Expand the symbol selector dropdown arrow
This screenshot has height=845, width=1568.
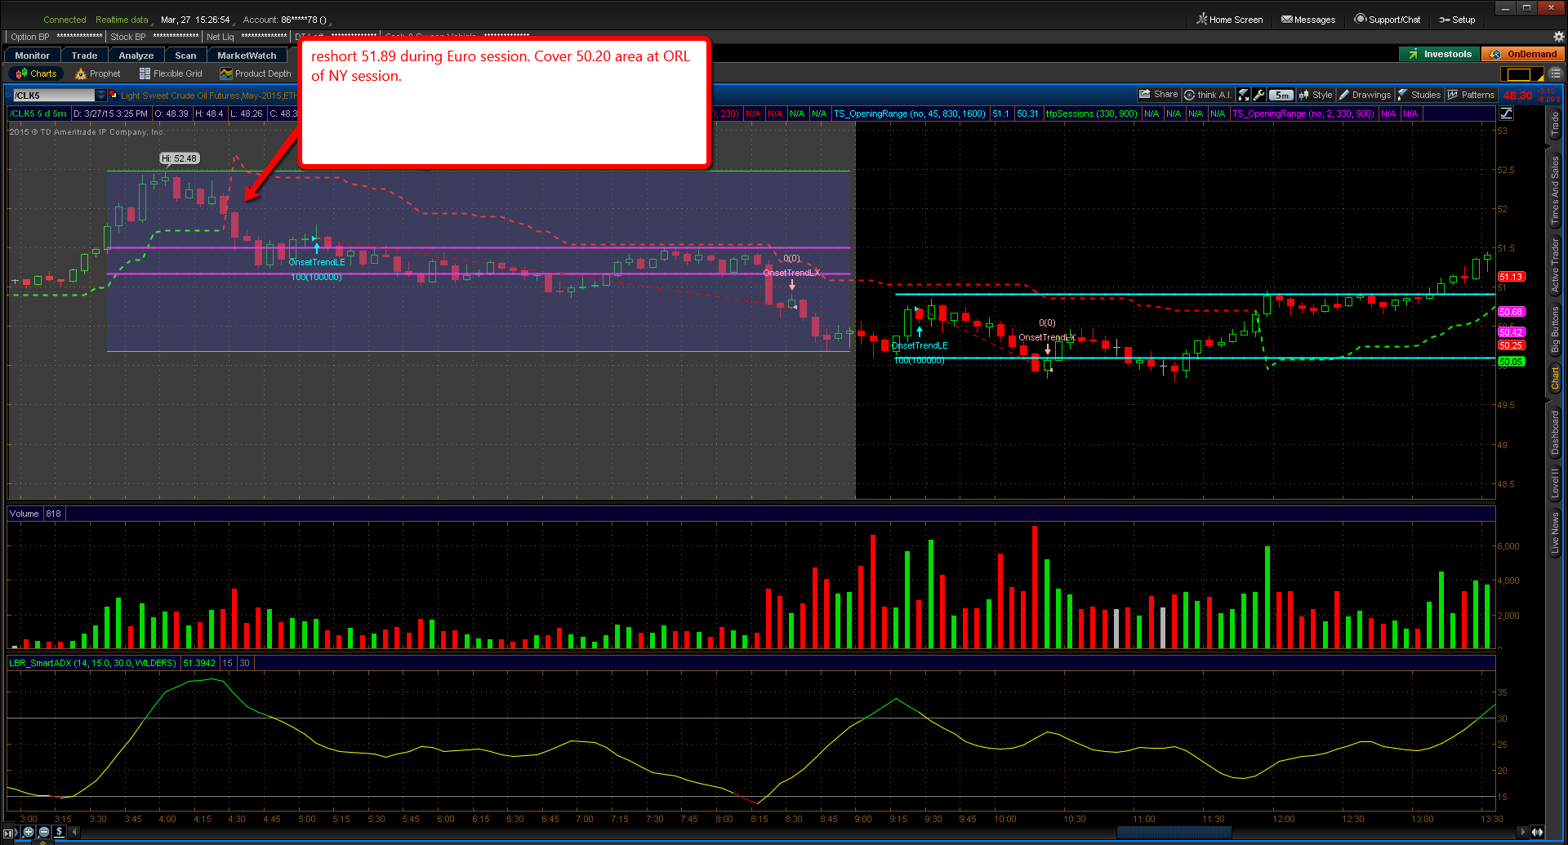tap(101, 96)
